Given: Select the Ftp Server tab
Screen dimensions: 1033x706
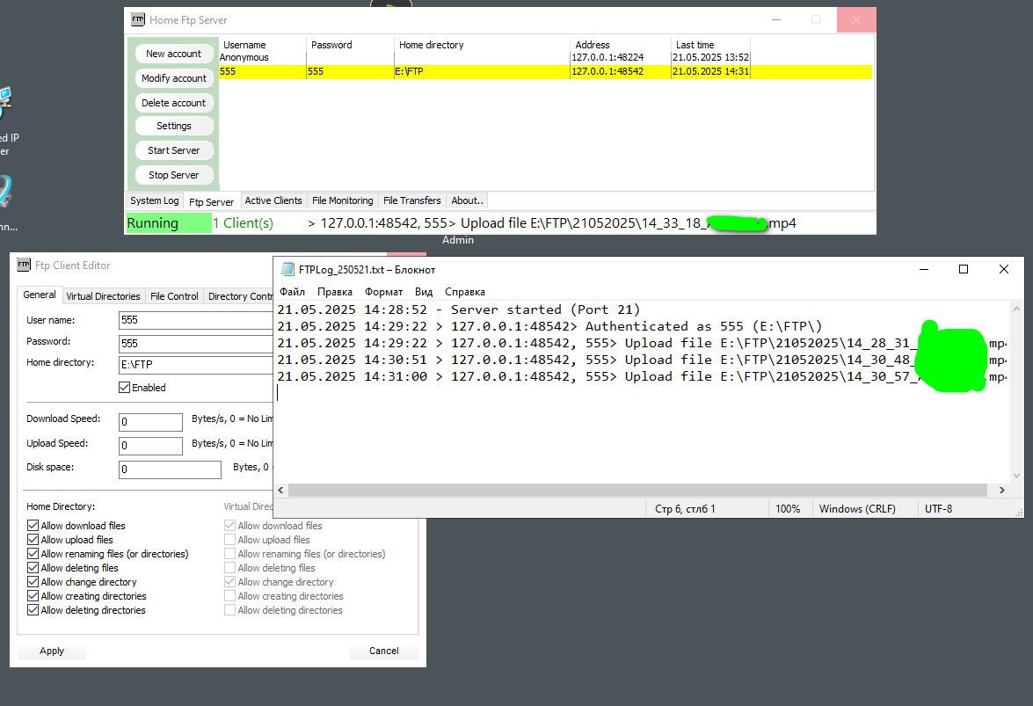Looking at the screenshot, I should 212,201.
